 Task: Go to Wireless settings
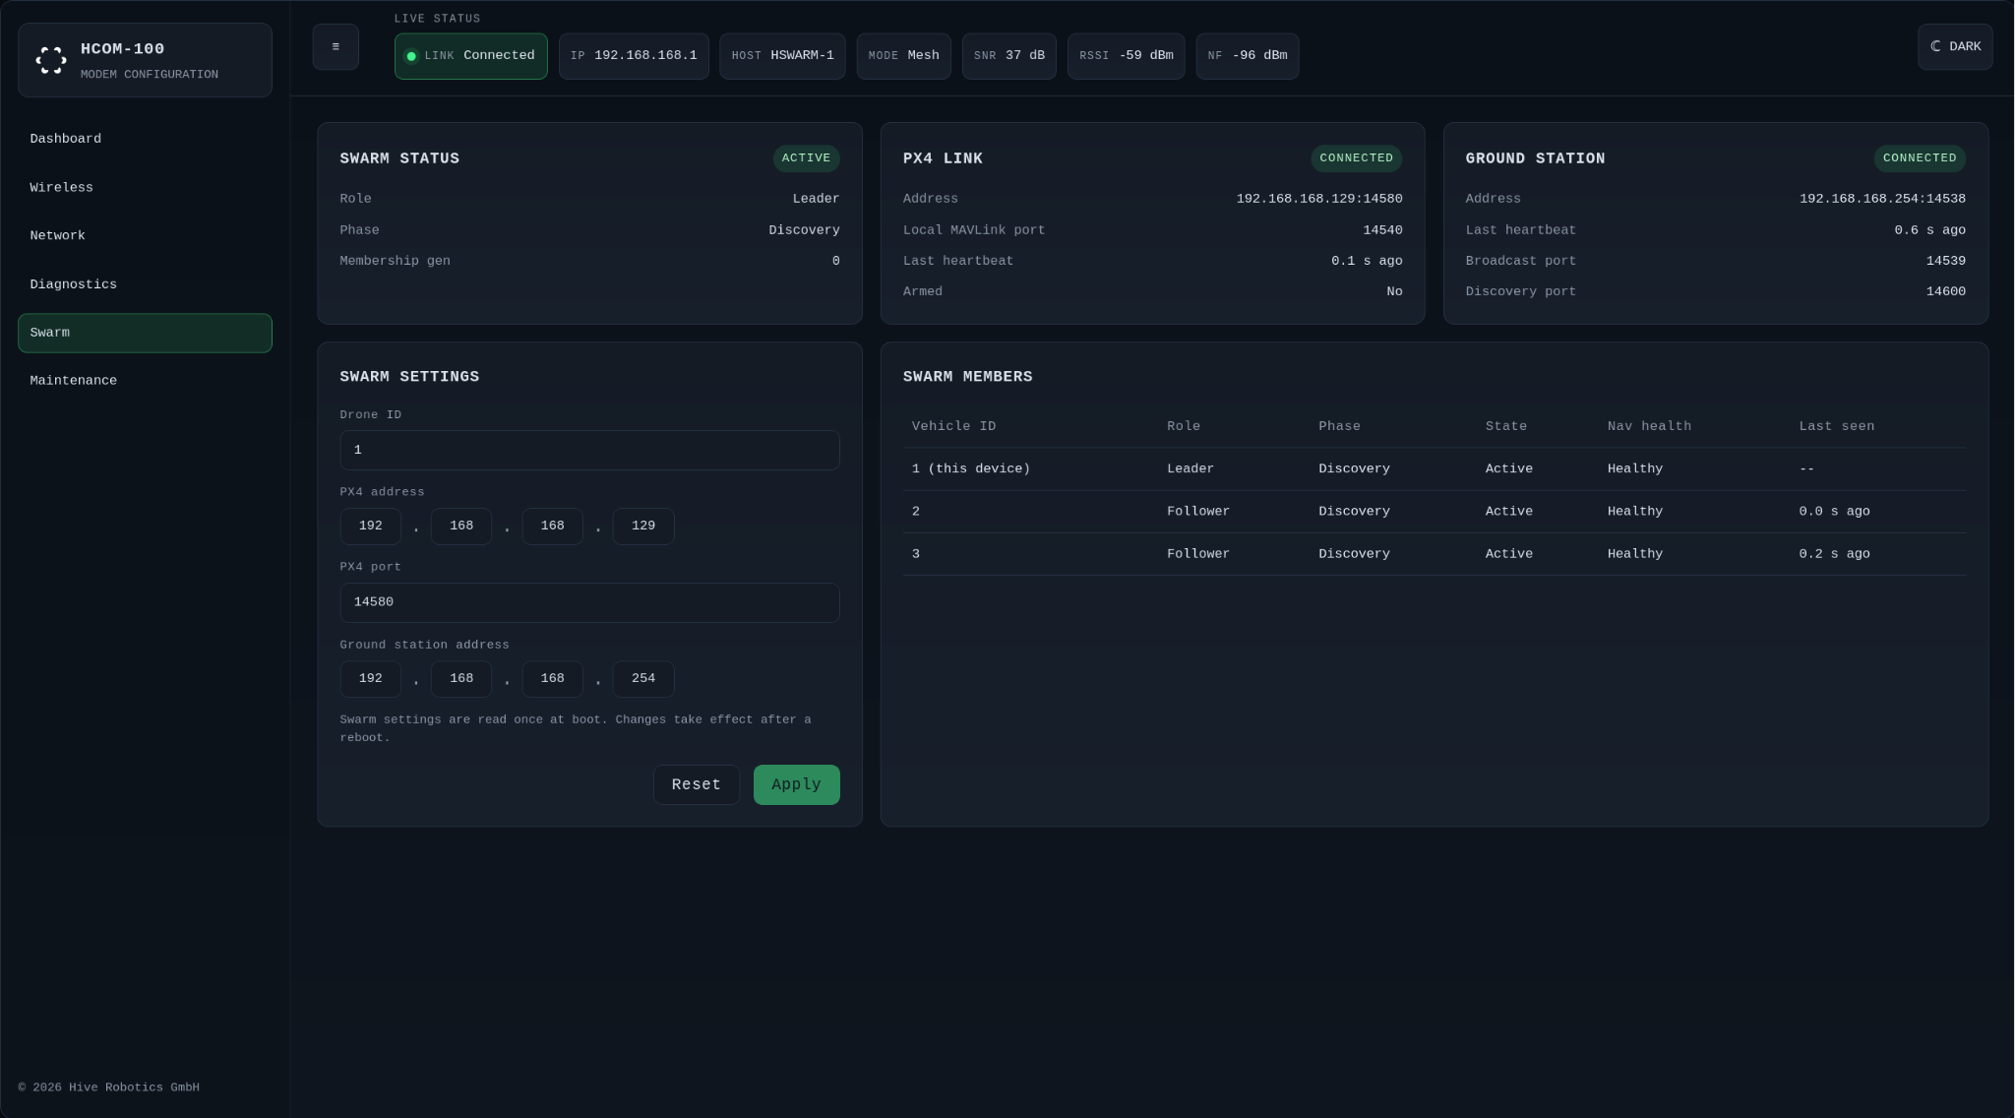pos(145,188)
